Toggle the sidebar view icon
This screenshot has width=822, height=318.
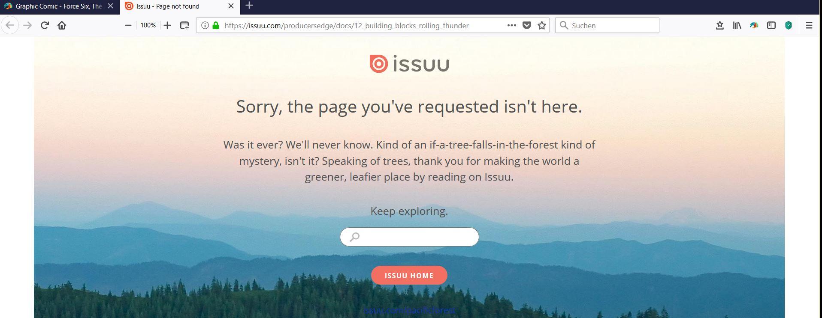tap(771, 25)
